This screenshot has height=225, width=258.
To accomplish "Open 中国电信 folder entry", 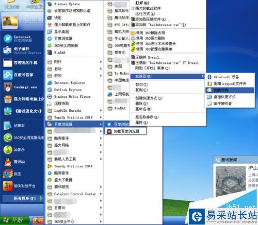I will pos(118,80).
